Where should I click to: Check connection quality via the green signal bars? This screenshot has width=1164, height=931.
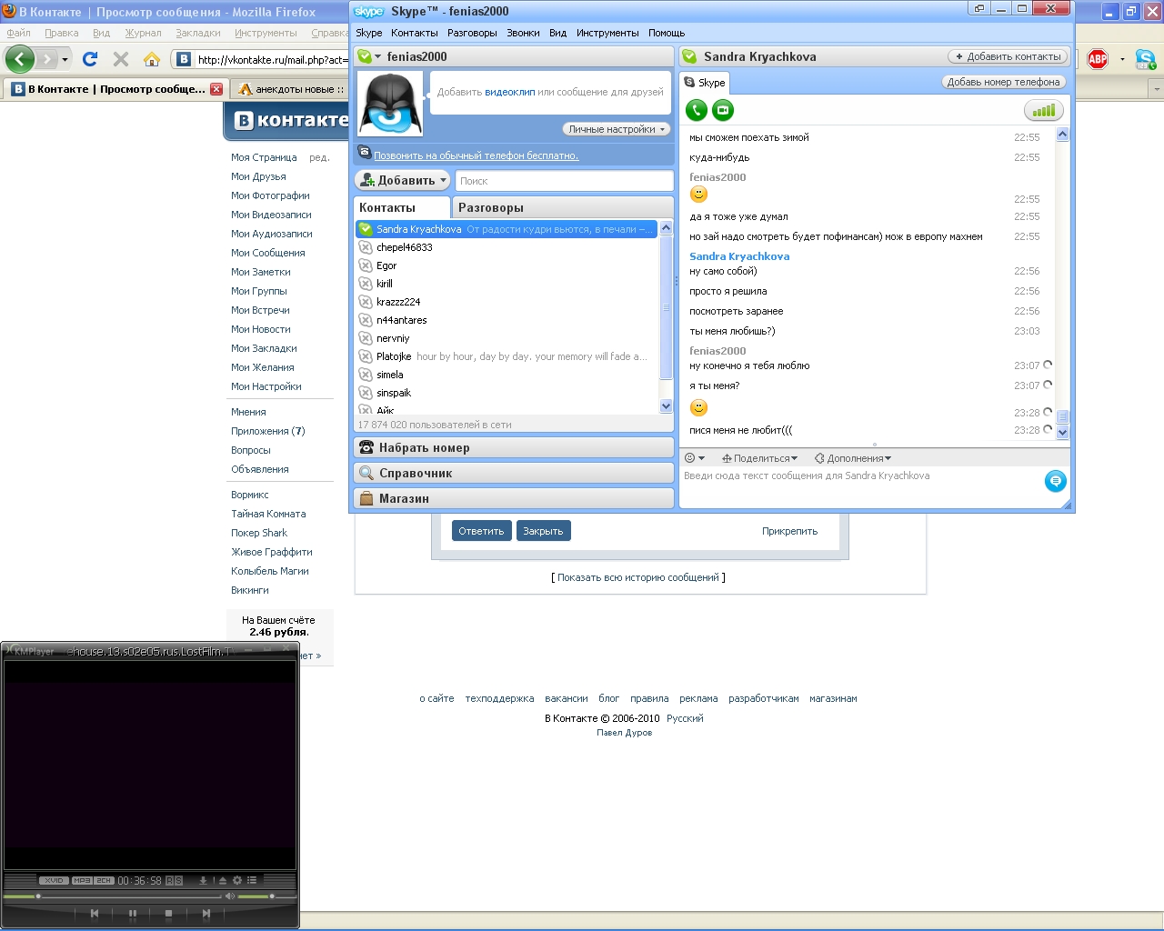pyautogui.click(x=1044, y=110)
